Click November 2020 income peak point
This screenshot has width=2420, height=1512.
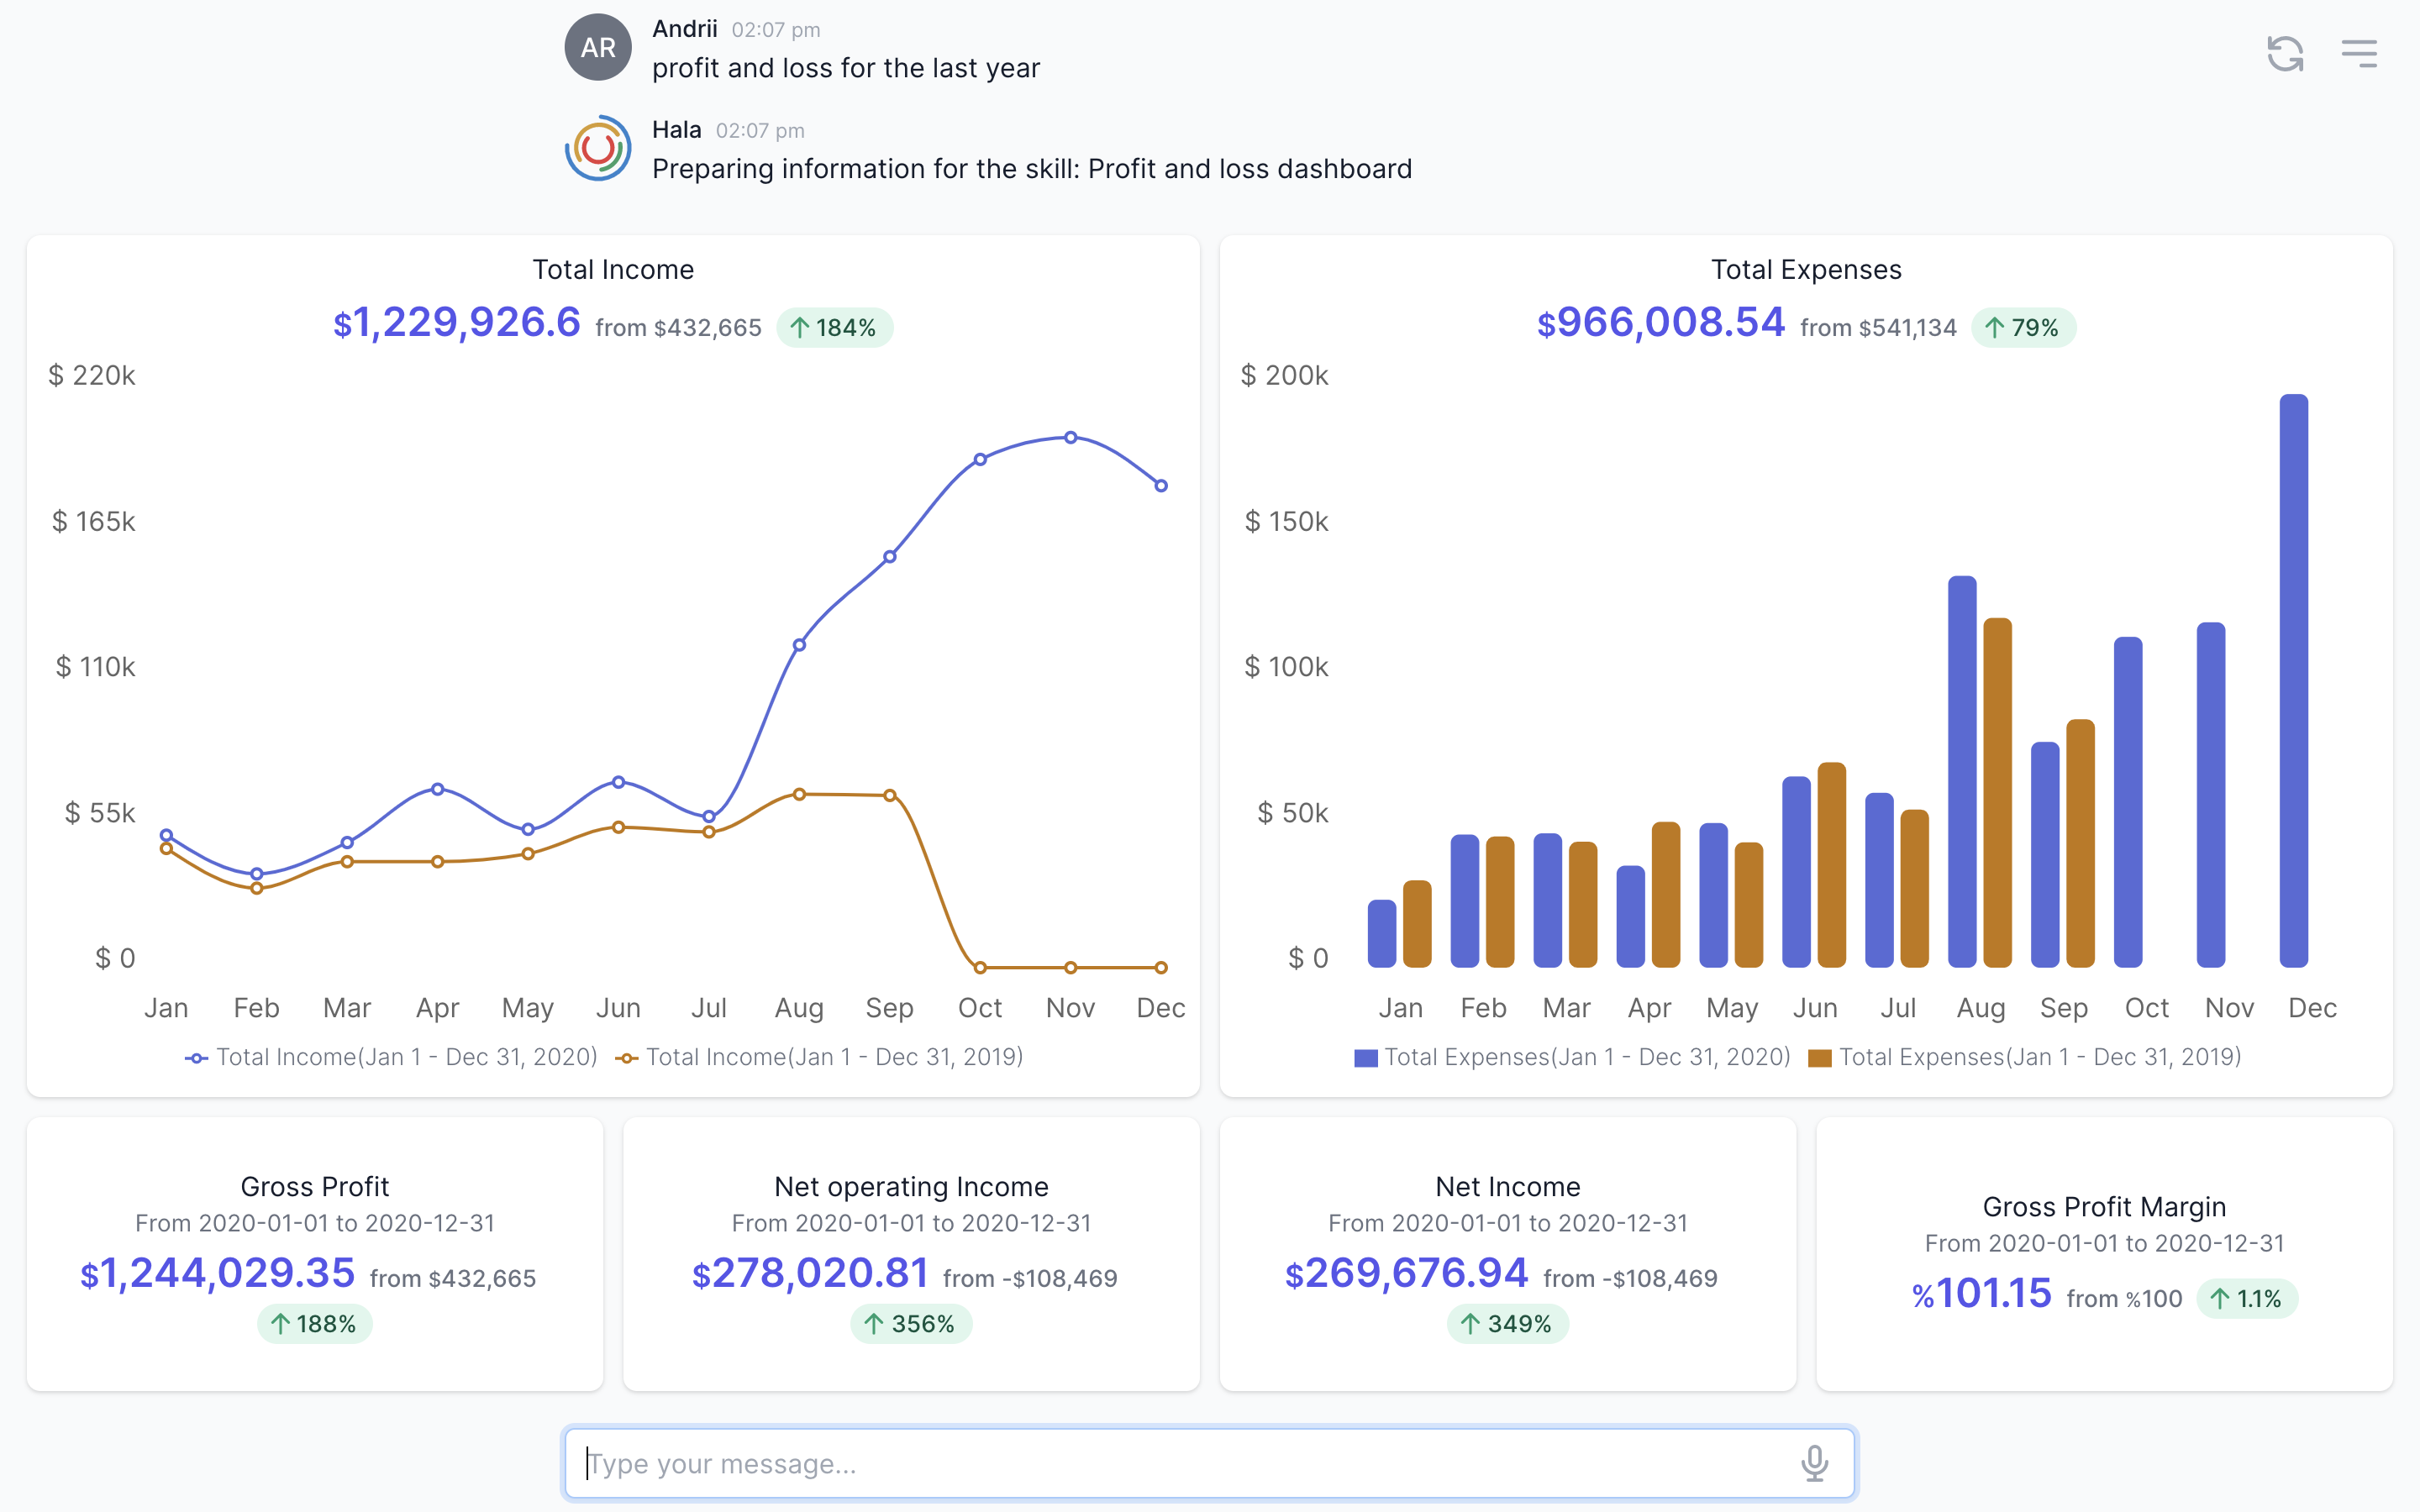point(1071,437)
